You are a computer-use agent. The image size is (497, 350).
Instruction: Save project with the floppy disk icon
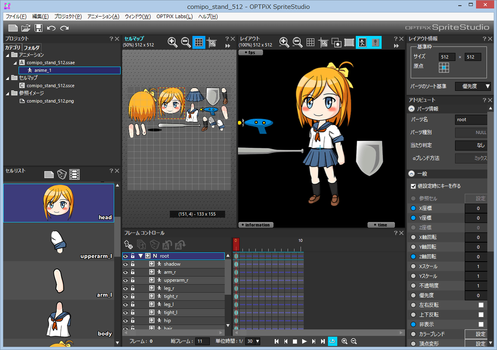click(x=38, y=28)
